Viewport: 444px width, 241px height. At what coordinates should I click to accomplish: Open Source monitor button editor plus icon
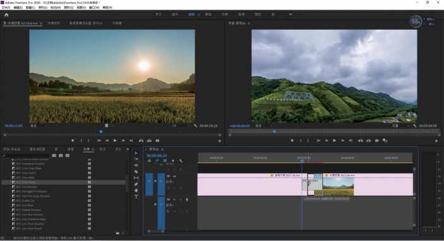(220, 141)
